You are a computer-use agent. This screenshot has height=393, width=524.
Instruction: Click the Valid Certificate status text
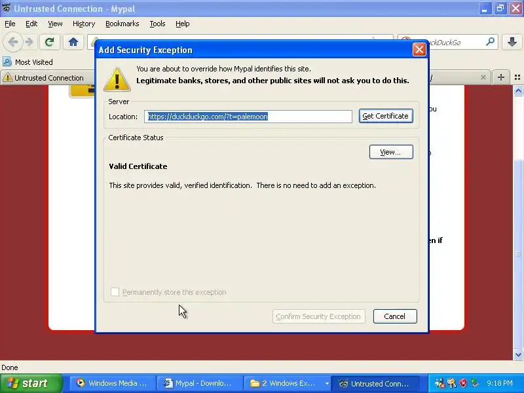138,166
